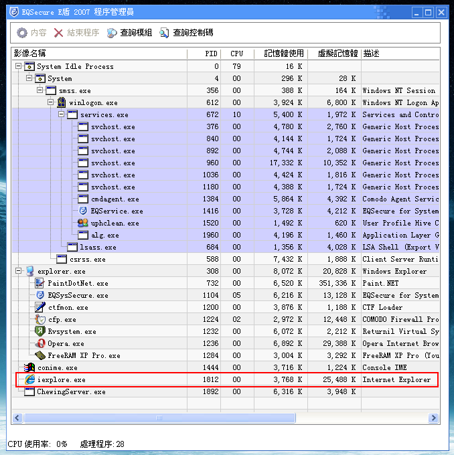
Task: Click description 'Opera Internet Brow'
Action: 400,343
